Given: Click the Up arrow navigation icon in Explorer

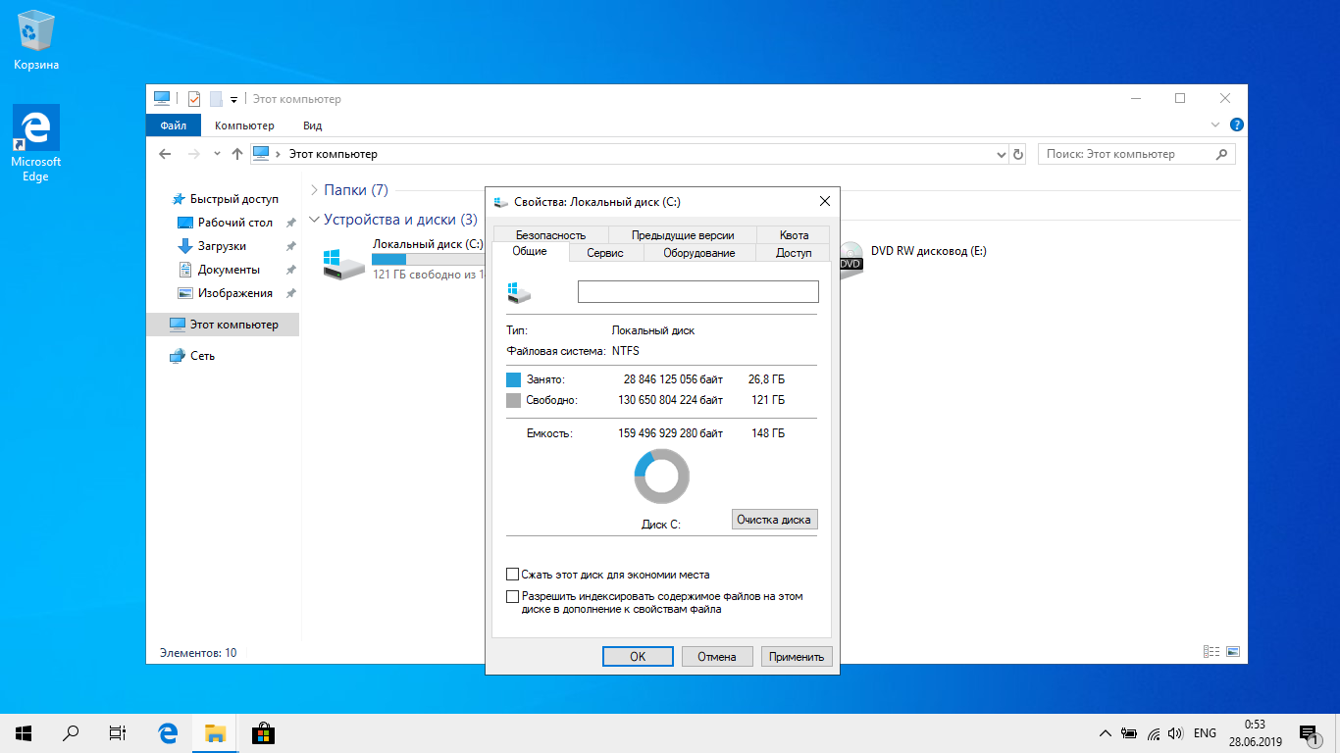Looking at the screenshot, I should (x=236, y=154).
